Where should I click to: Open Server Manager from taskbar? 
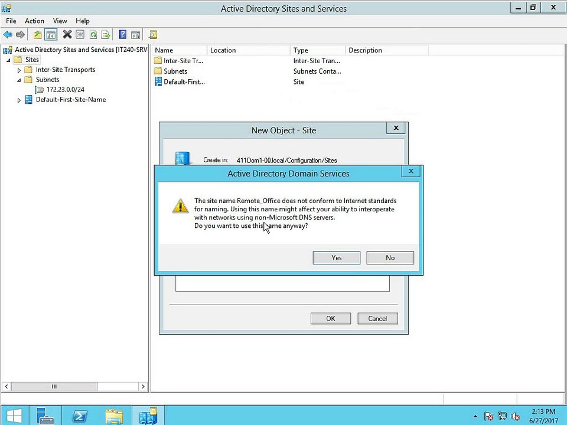tap(45, 415)
